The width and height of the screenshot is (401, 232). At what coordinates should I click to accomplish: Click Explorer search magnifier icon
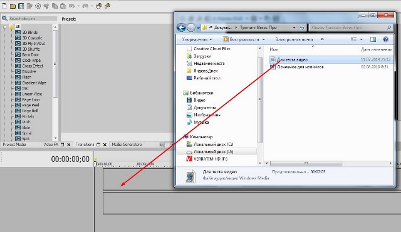388,28
